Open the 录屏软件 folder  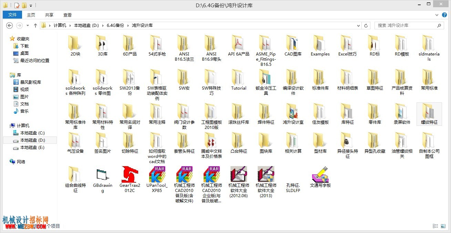[x=402, y=111]
